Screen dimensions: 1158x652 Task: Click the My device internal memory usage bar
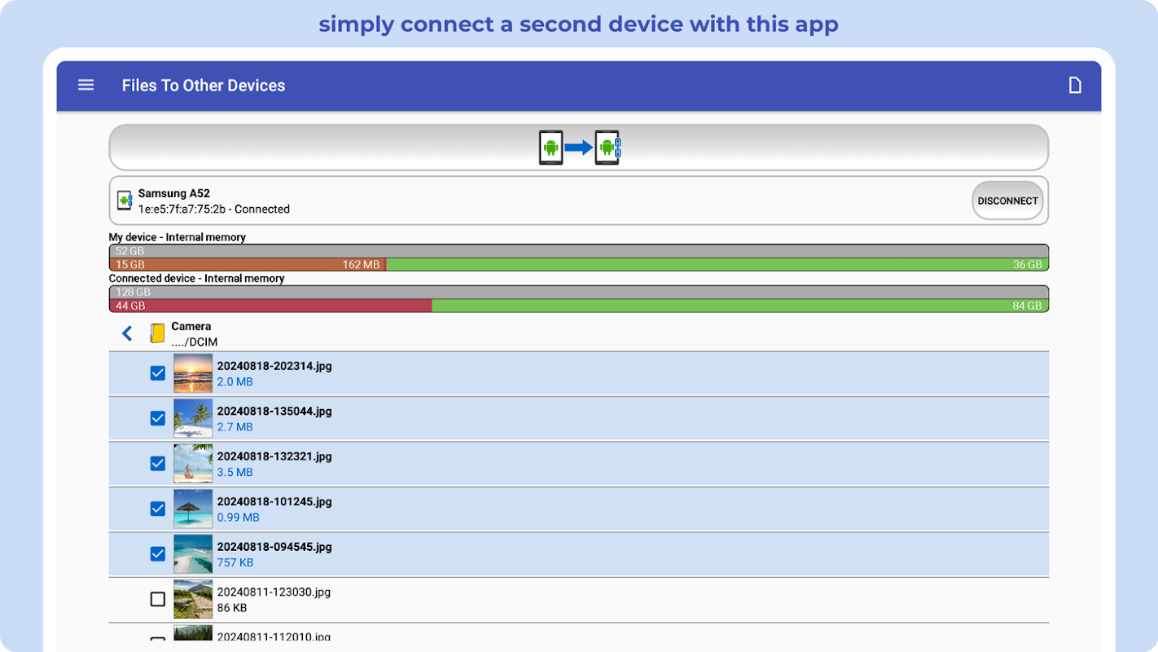(x=579, y=258)
